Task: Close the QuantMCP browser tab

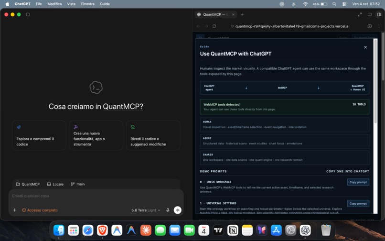Action: coord(233,14)
